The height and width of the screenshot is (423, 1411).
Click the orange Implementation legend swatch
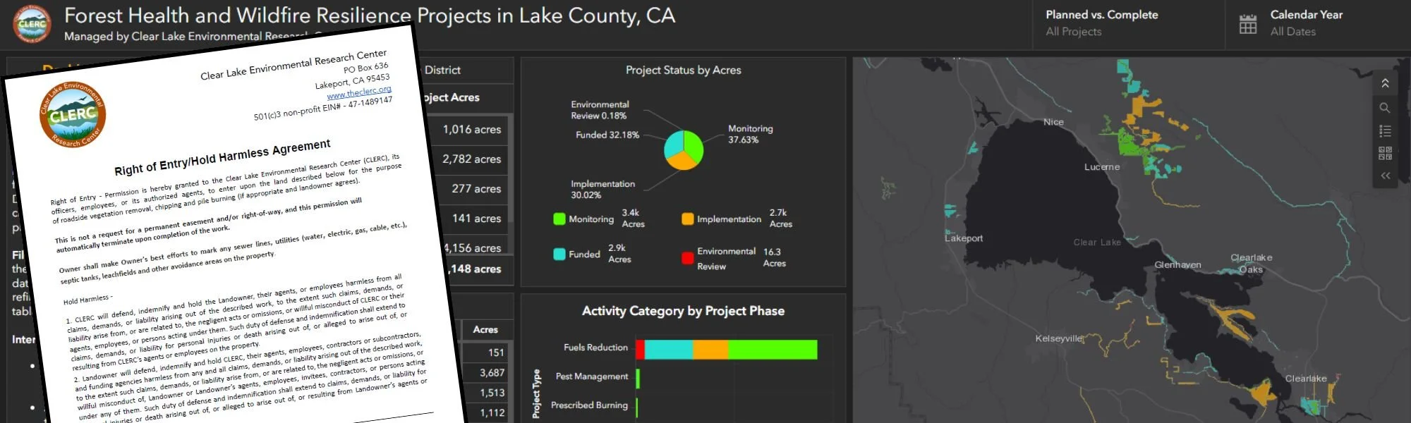688,219
